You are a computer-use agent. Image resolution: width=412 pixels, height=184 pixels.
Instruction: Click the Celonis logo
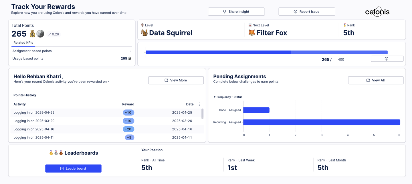tap(377, 12)
